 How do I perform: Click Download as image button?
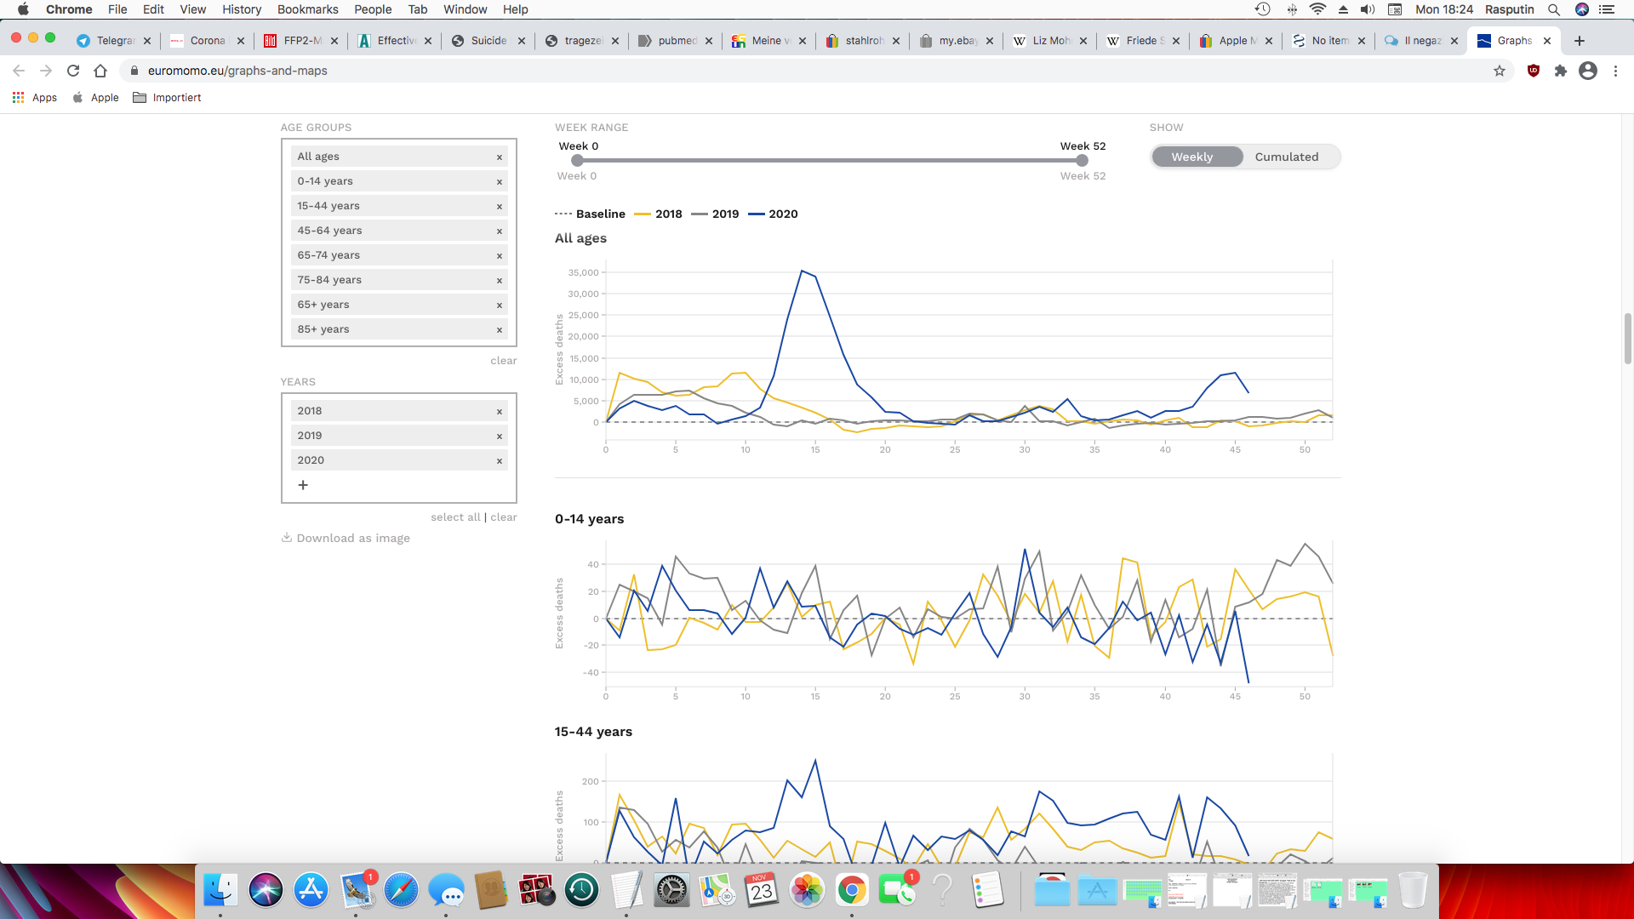pyautogui.click(x=345, y=538)
